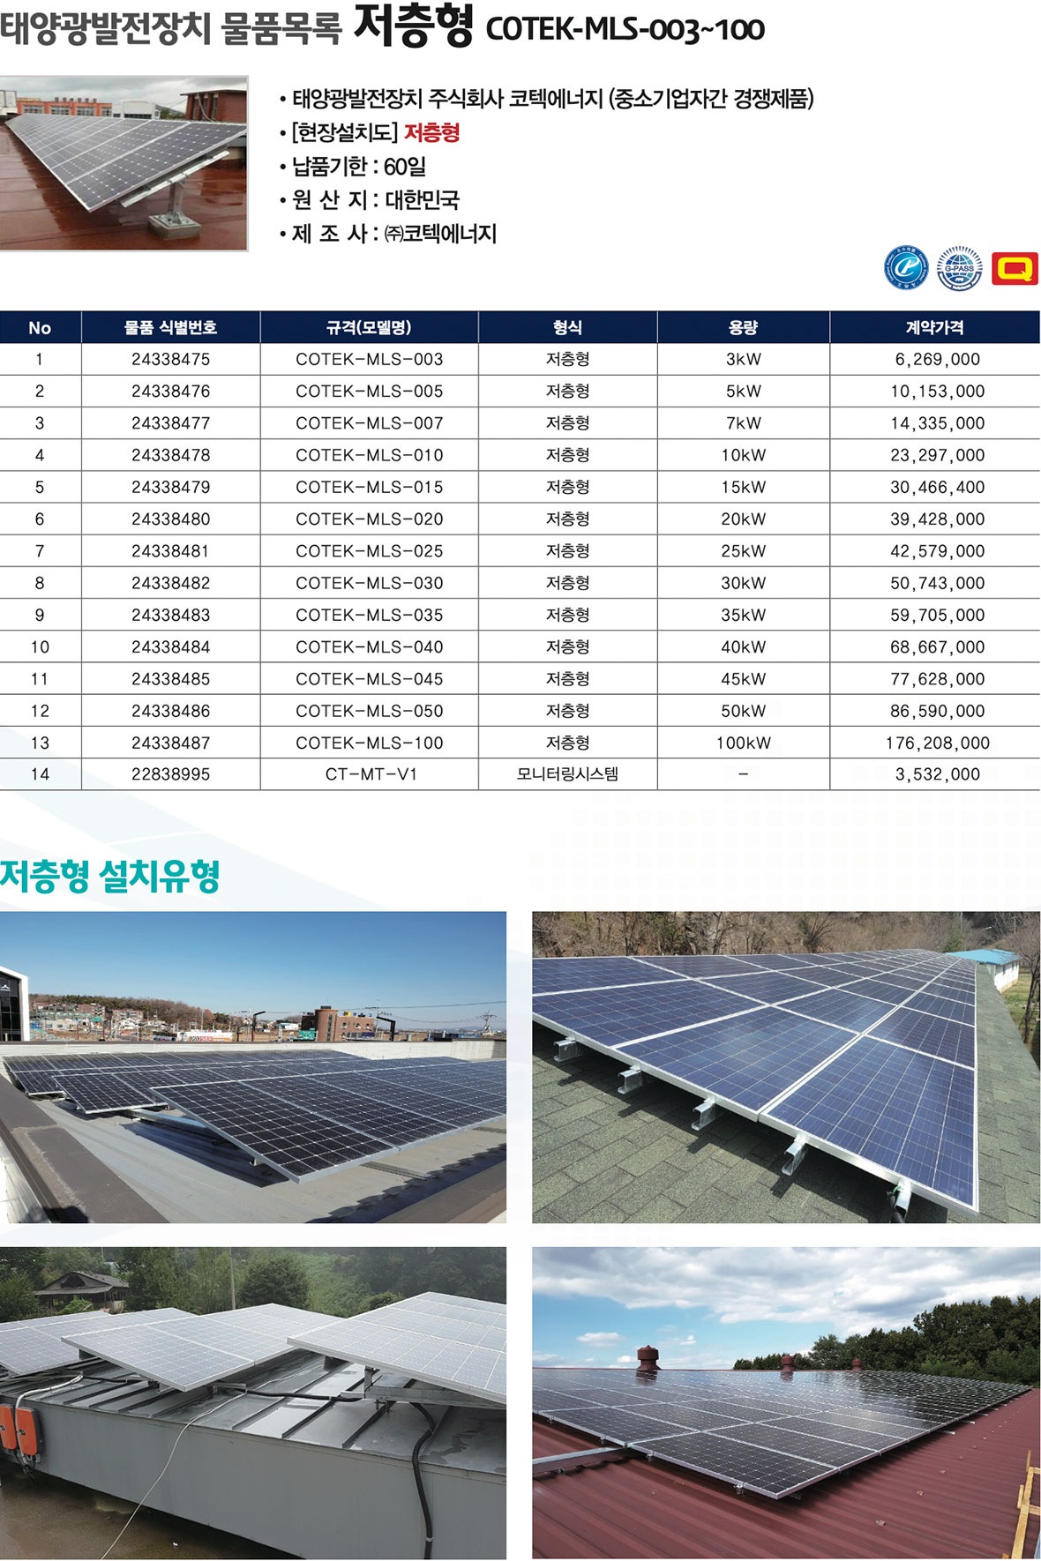Select identification number 24338481
1041x1561 pixels.
tap(171, 551)
